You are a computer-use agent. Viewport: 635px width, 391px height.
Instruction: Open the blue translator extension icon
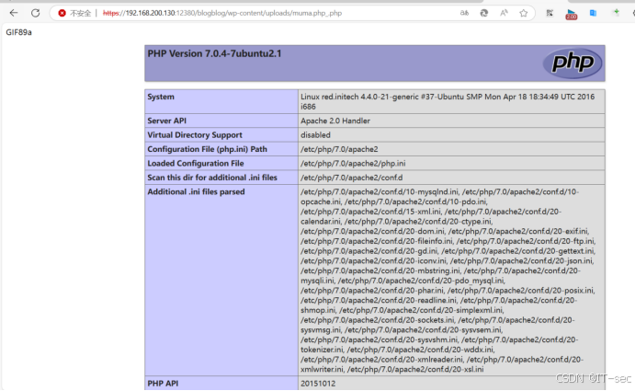click(x=593, y=13)
